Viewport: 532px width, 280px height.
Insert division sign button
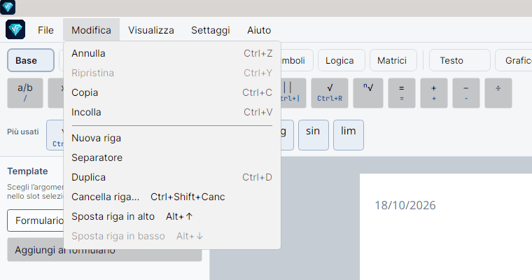[x=498, y=93]
